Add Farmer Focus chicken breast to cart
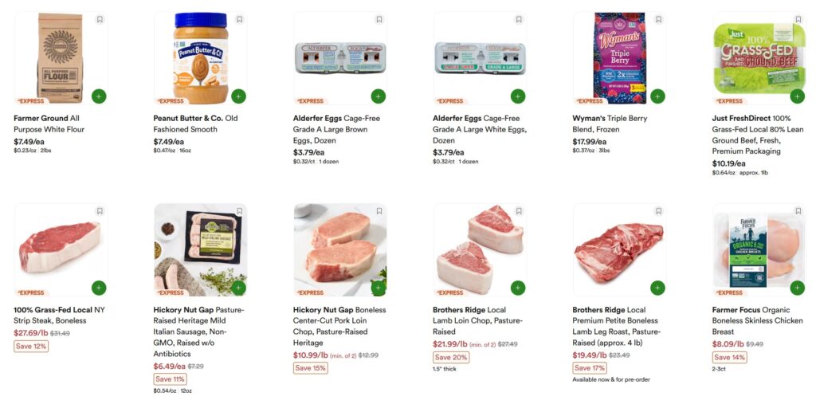 [x=797, y=288]
